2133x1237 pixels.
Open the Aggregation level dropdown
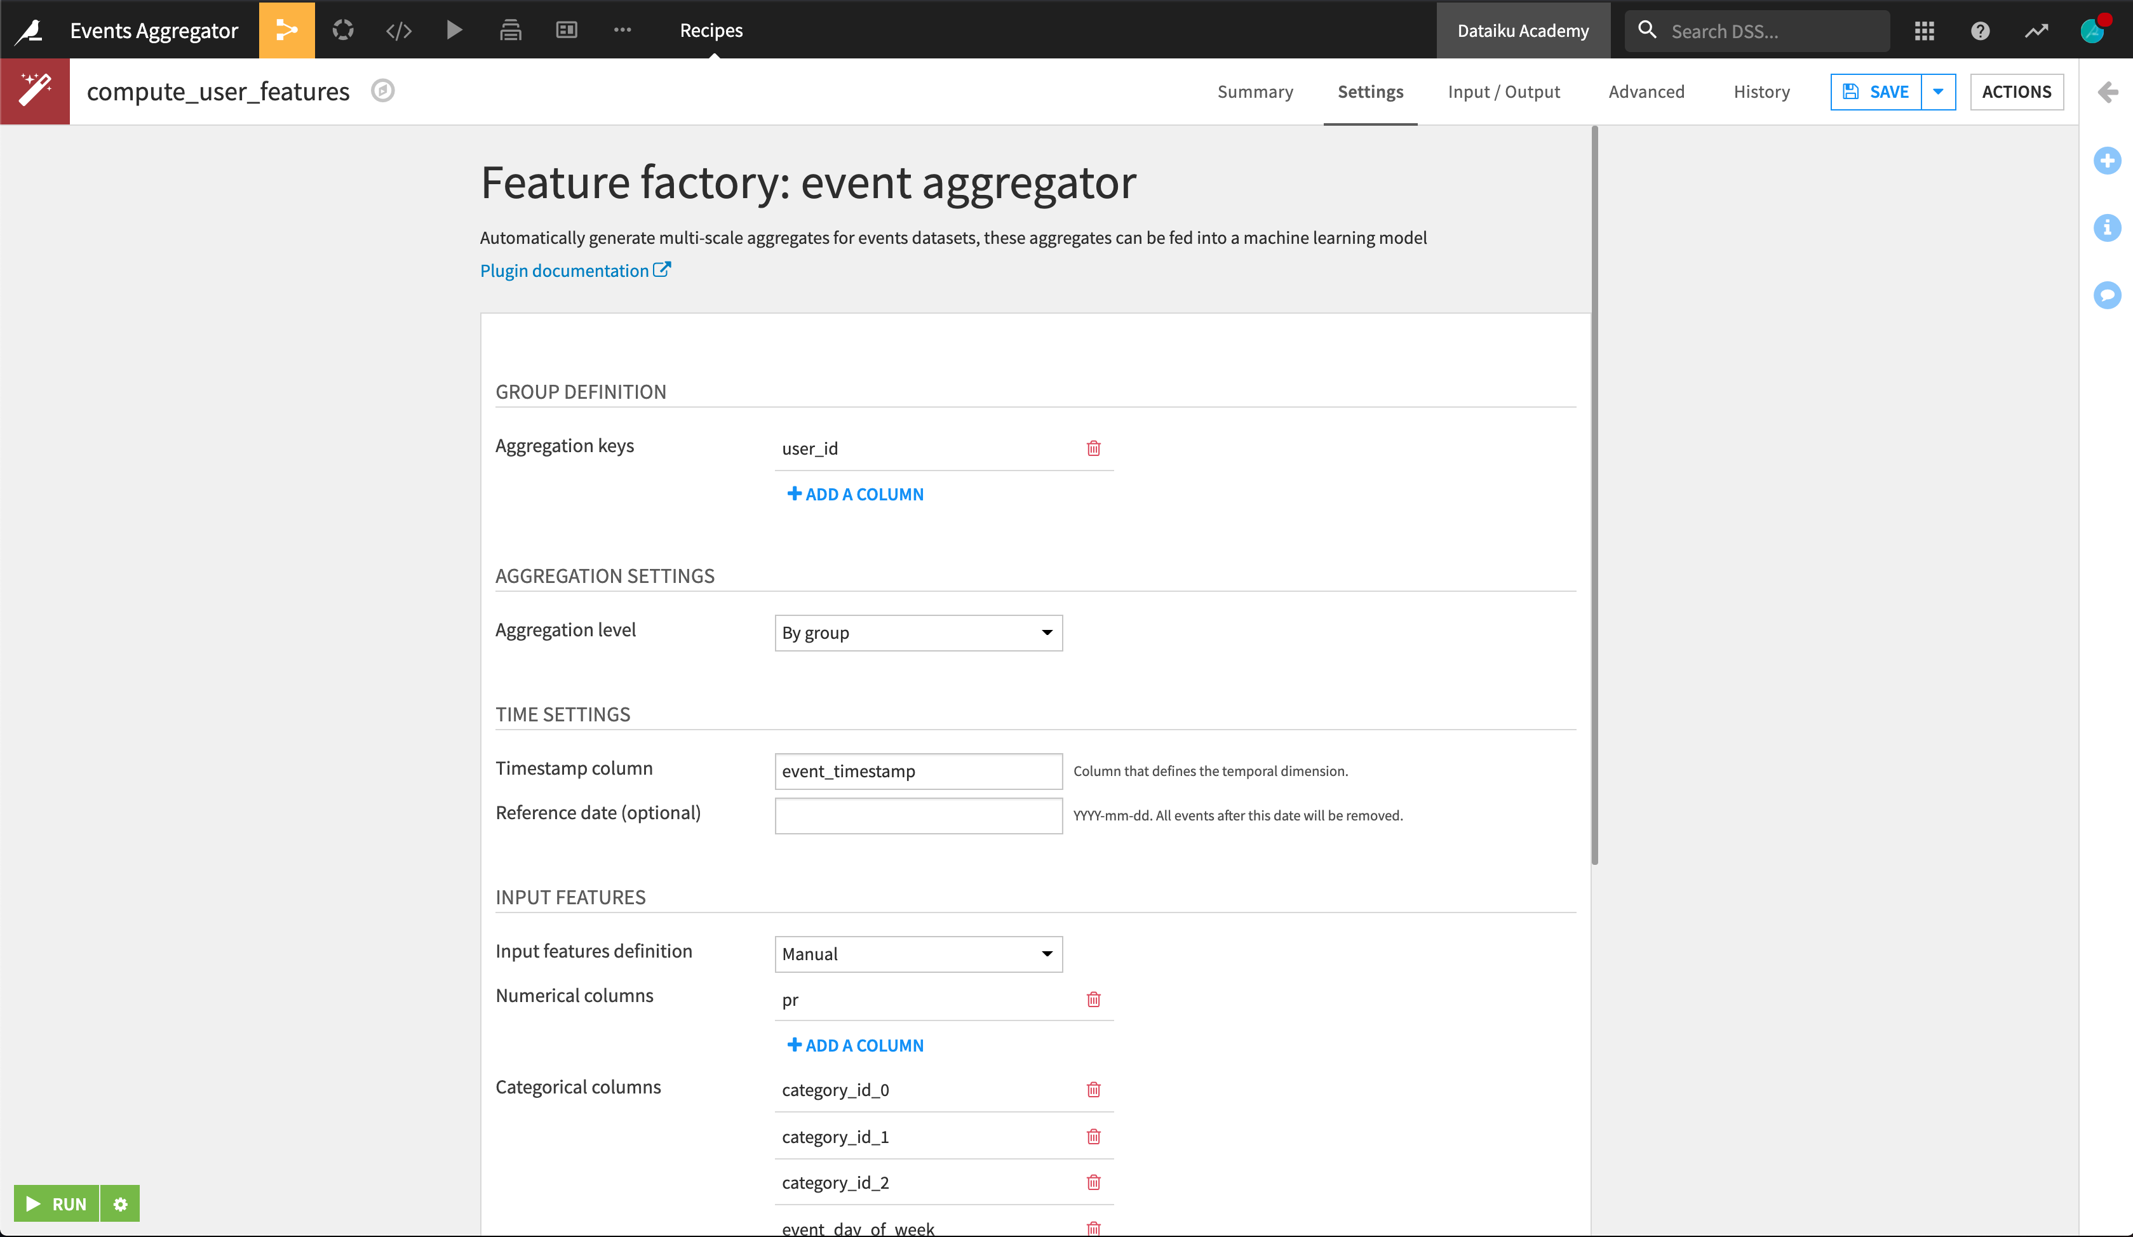click(x=916, y=632)
